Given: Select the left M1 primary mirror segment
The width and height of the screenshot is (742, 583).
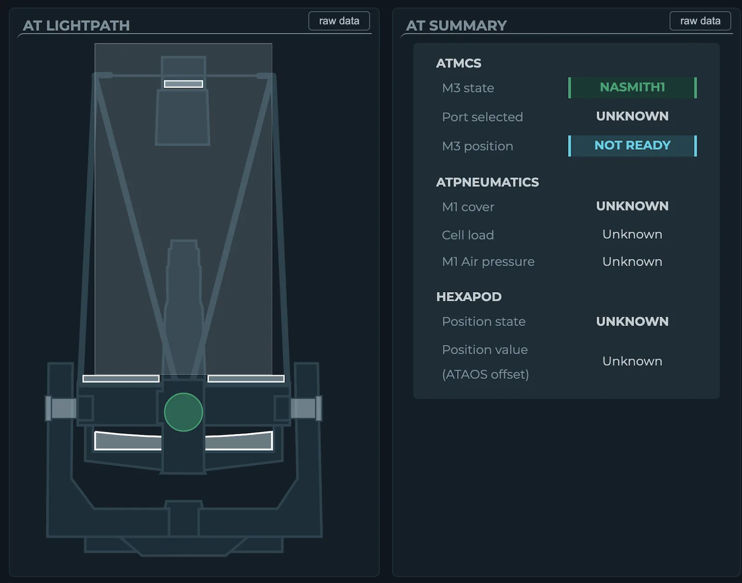Looking at the screenshot, I should click(128, 440).
